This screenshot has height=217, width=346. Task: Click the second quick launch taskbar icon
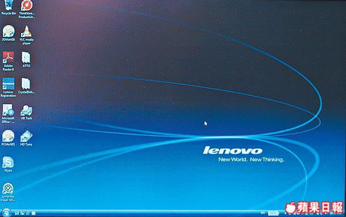[22, 213]
